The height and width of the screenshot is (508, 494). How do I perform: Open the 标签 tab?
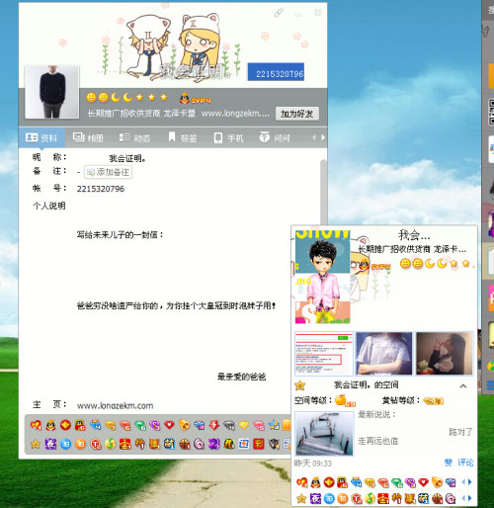point(183,137)
